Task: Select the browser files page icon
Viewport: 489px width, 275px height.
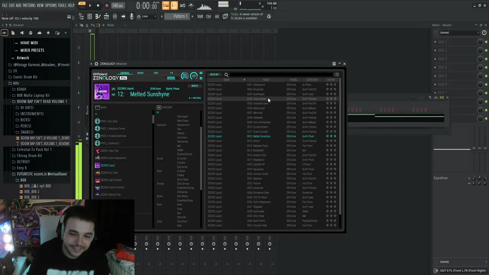Action: tap(13, 33)
